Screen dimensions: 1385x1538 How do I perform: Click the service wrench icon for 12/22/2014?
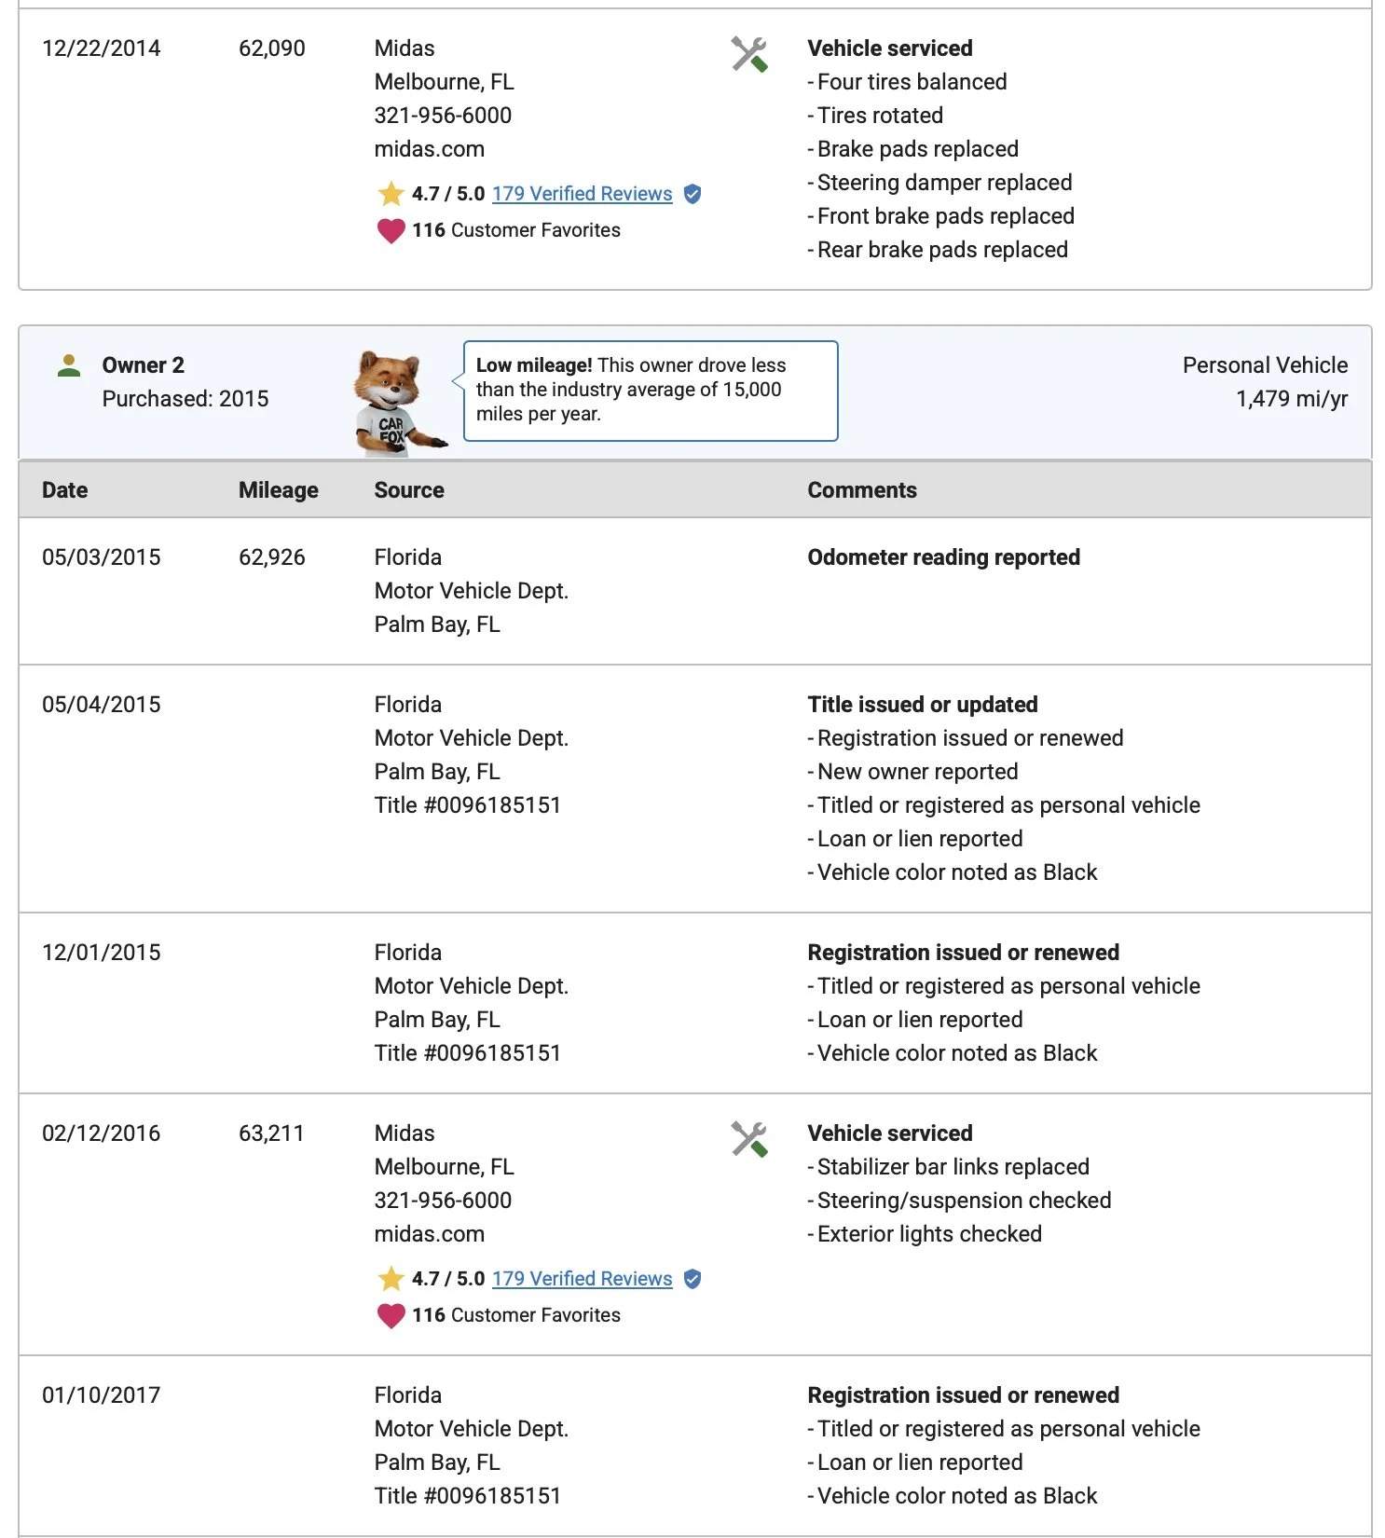[x=749, y=55]
